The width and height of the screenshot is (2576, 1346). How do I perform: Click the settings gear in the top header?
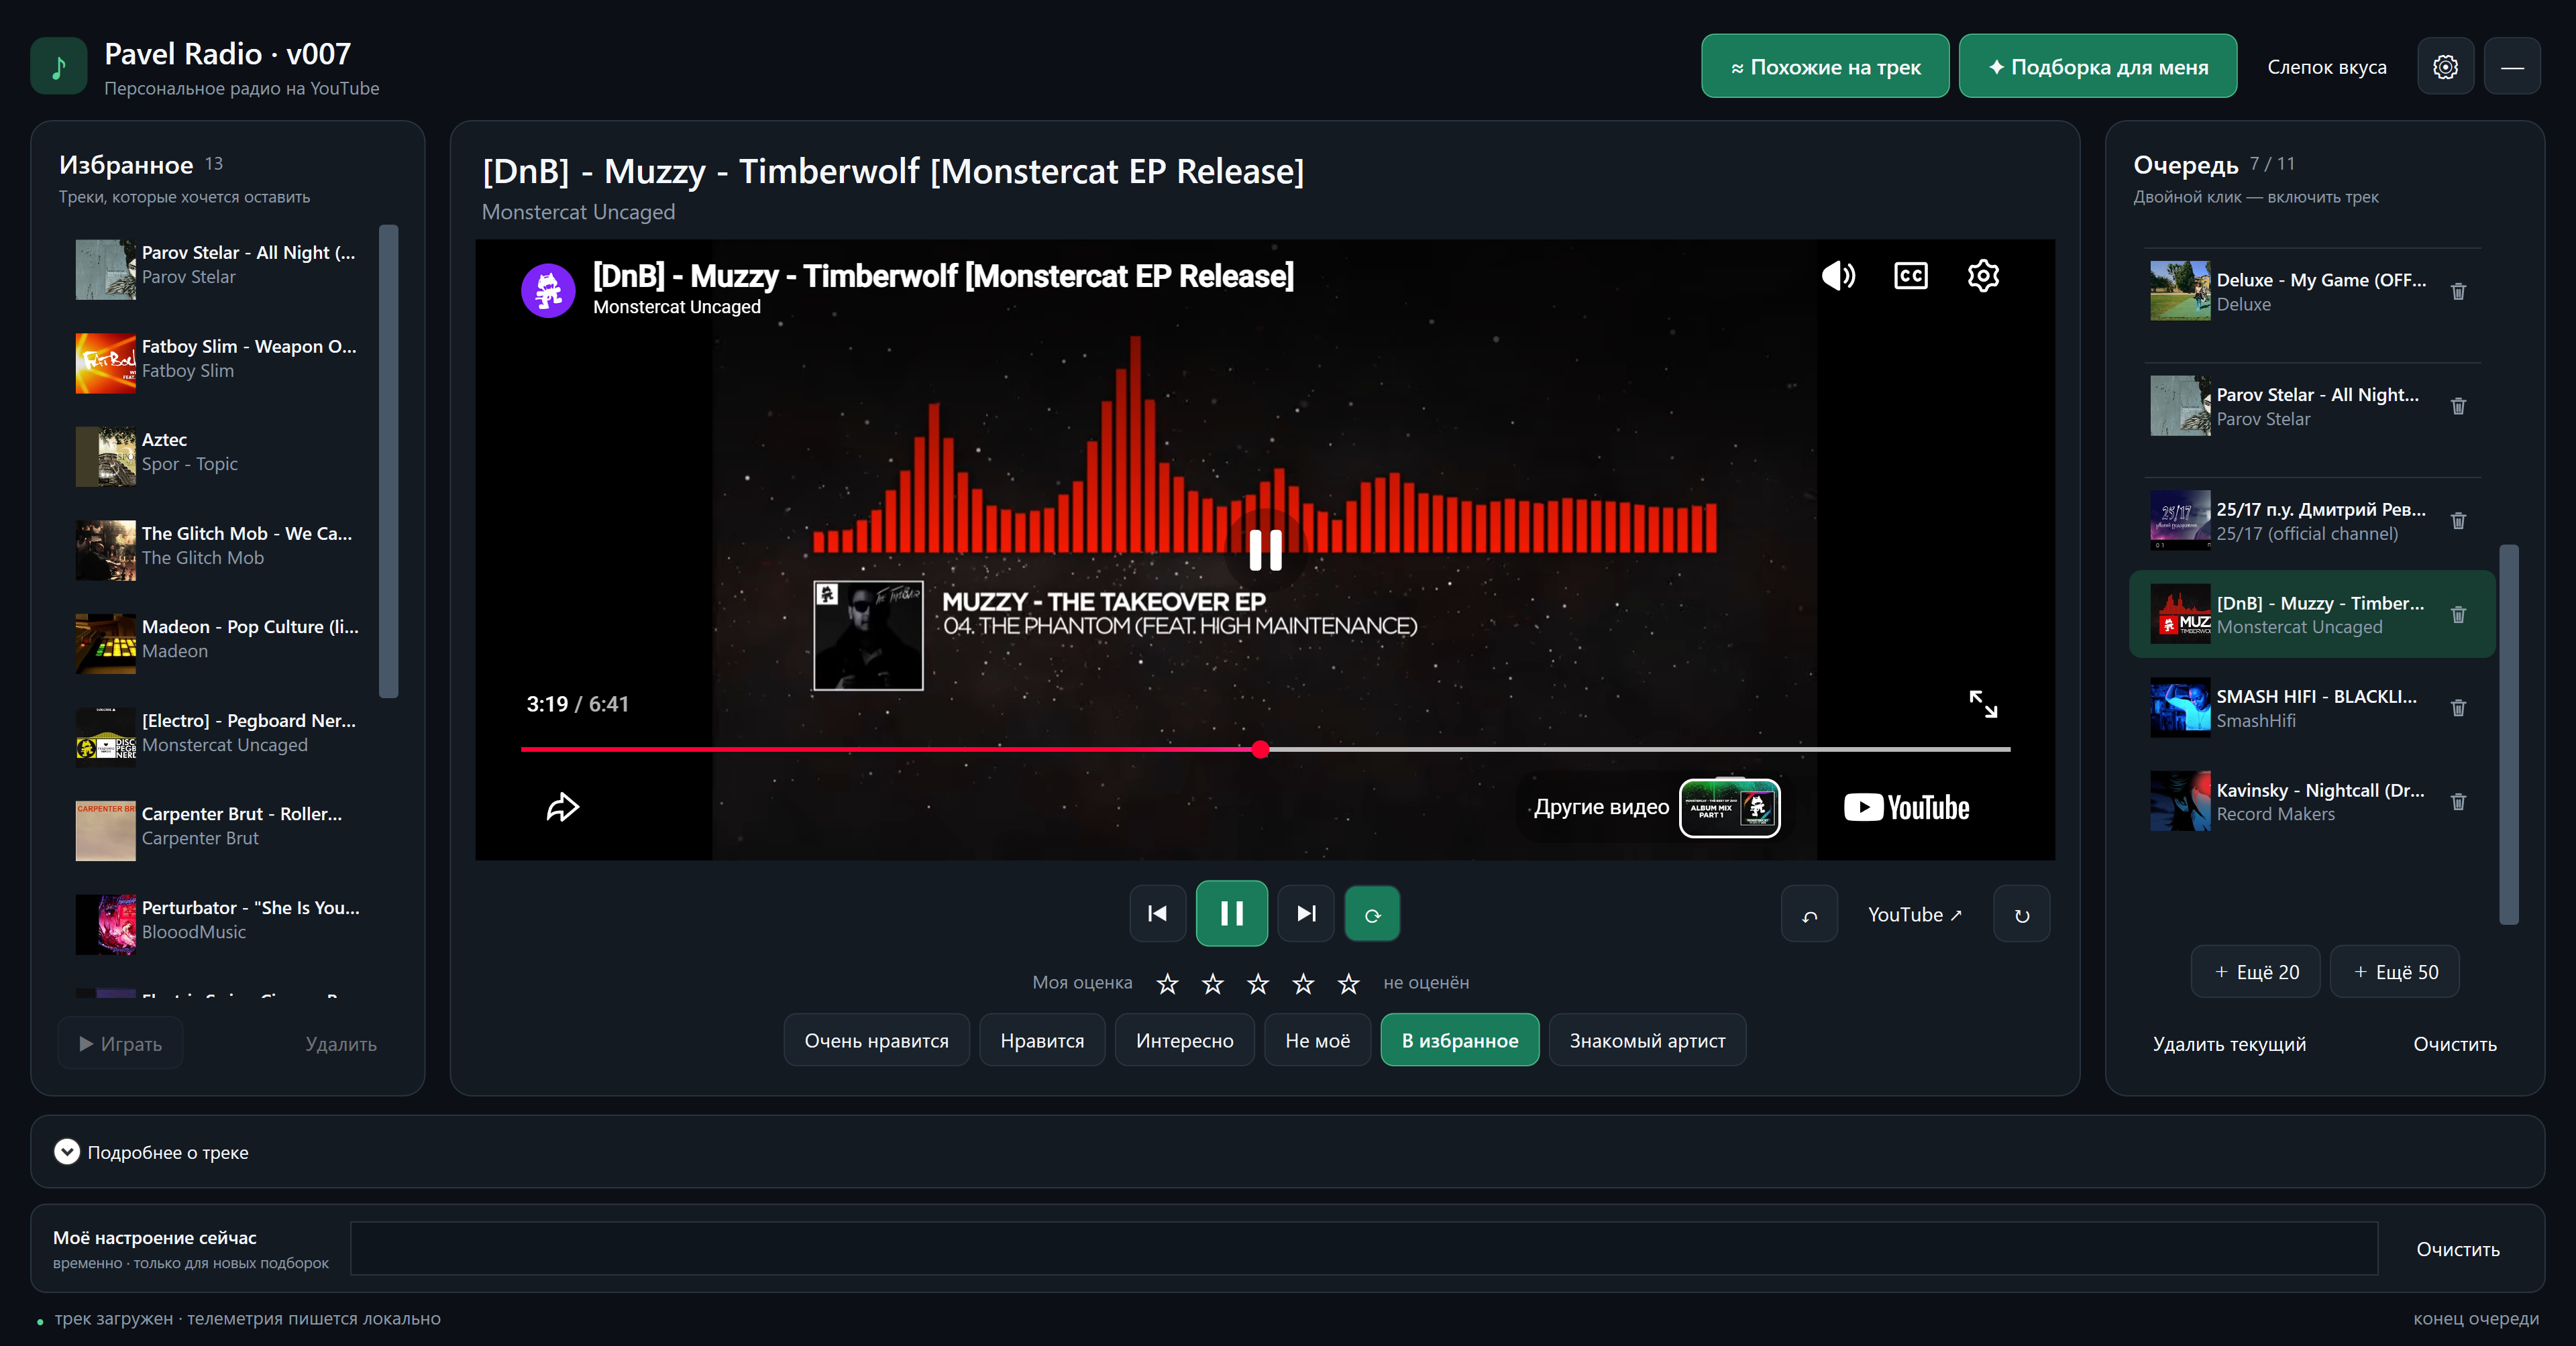pos(2445,67)
